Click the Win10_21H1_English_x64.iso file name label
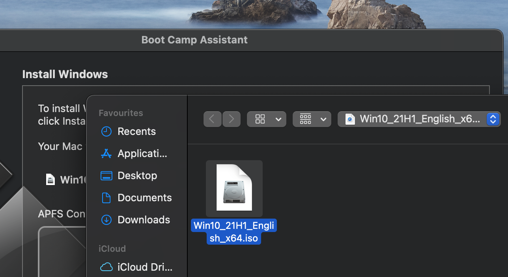The width and height of the screenshot is (508, 277). [x=234, y=232]
